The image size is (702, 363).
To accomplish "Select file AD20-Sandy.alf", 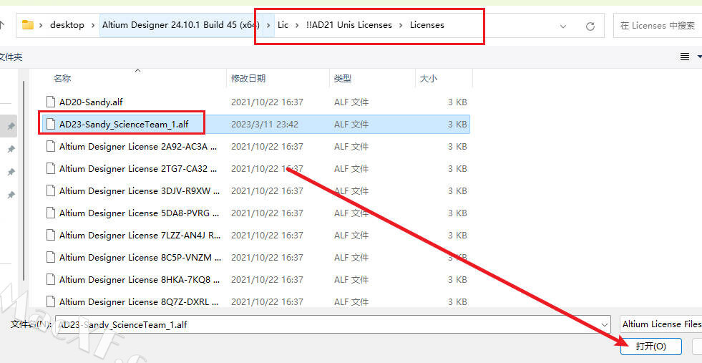I will [x=255, y=102].
